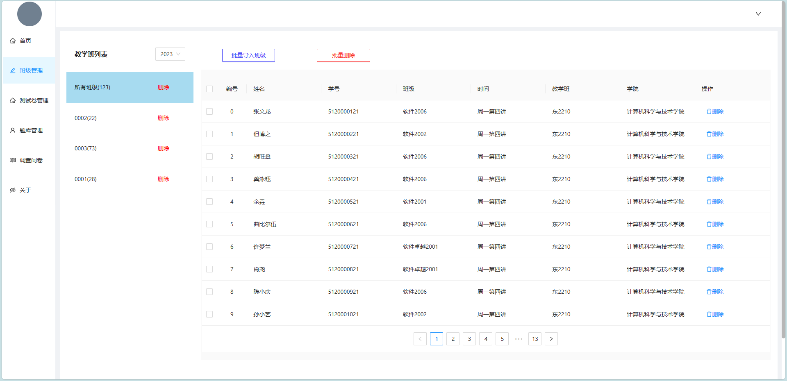Go to the previous page arrow
787x381 pixels.
tap(420, 339)
